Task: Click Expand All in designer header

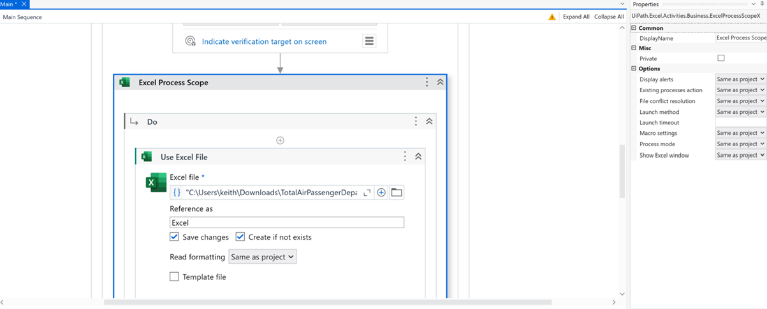Action: pyautogui.click(x=576, y=17)
